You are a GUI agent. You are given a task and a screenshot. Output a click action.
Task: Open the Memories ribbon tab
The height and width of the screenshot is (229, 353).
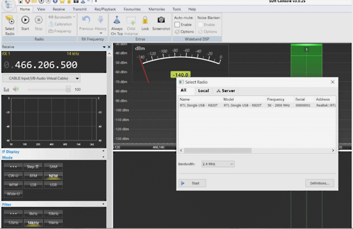click(x=156, y=9)
